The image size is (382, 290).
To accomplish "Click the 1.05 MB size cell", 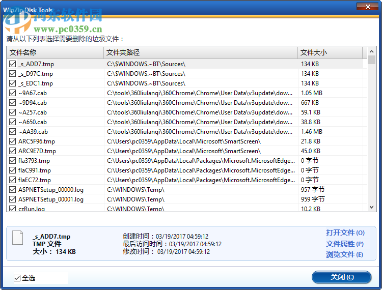I will click(312, 93).
